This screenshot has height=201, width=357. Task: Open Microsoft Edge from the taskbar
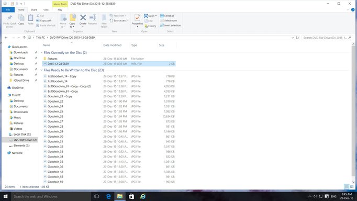click(x=108, y=196)
